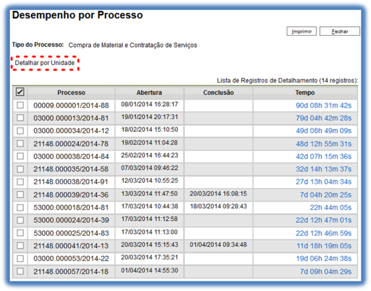Tick the checkbox for process 21148.000039/2014-36
The height and width of the screenshot is (291, 371).
20,195
